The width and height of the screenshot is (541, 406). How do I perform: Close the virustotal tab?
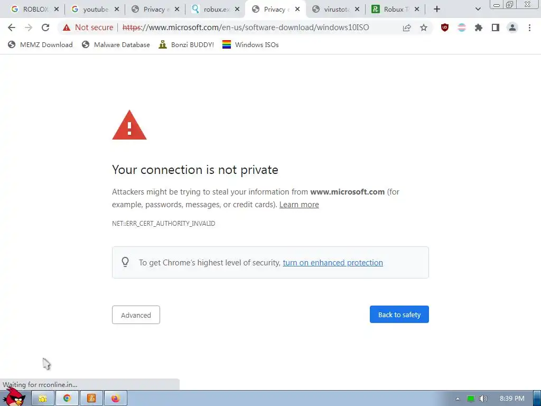pos(357,10)
